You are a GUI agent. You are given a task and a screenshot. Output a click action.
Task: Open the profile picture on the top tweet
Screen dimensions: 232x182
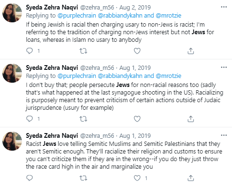(12, 13)
